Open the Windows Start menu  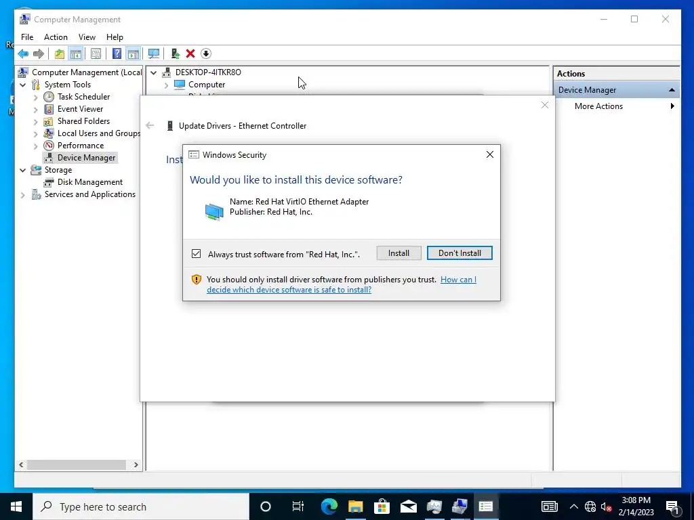(x=16, y=506)
